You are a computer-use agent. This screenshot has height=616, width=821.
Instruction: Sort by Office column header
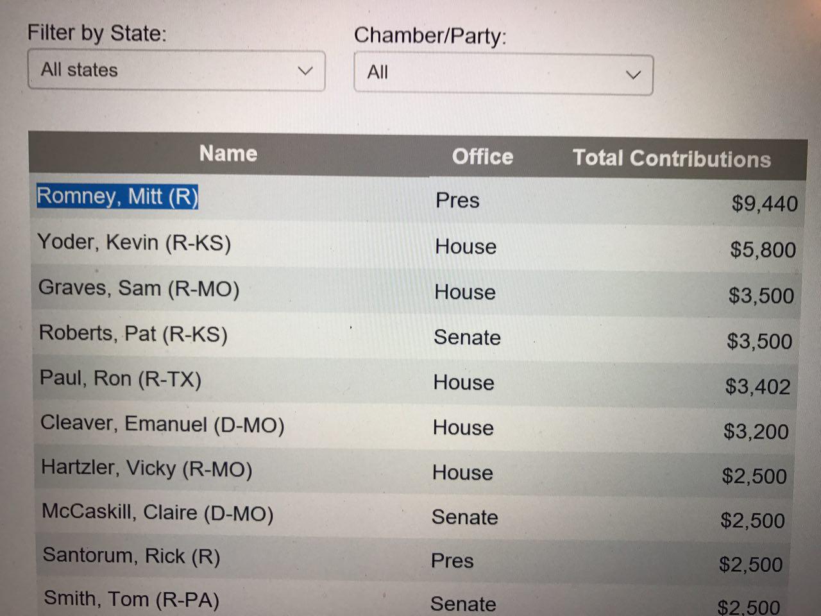482,157
